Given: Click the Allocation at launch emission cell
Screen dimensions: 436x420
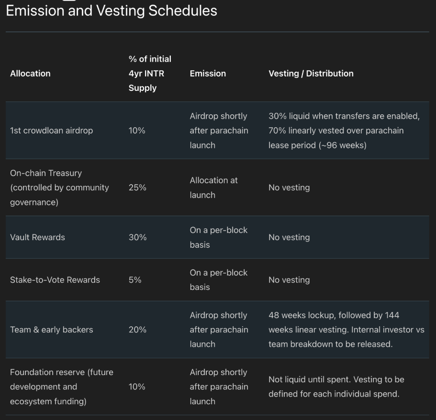Looking at the screenshot, I should point(213,188).
